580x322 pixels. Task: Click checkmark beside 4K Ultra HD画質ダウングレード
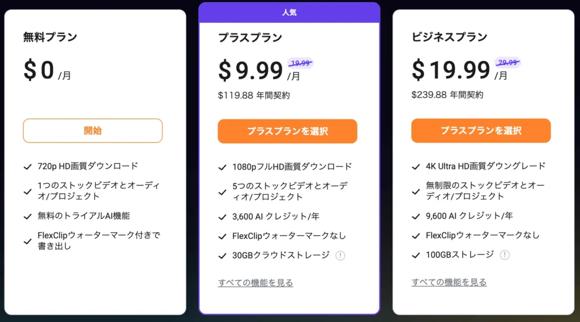tap(416, 167)
